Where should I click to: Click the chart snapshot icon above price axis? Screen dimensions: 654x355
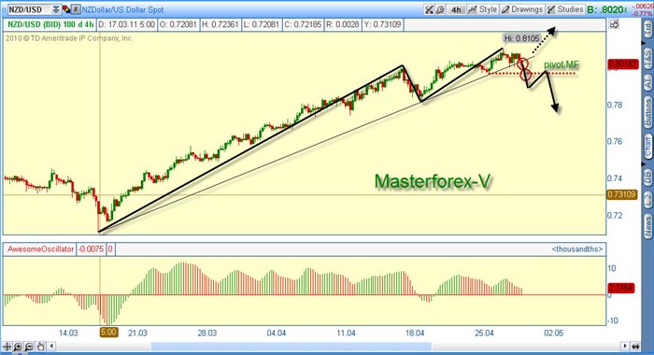[x=614, y=24]
